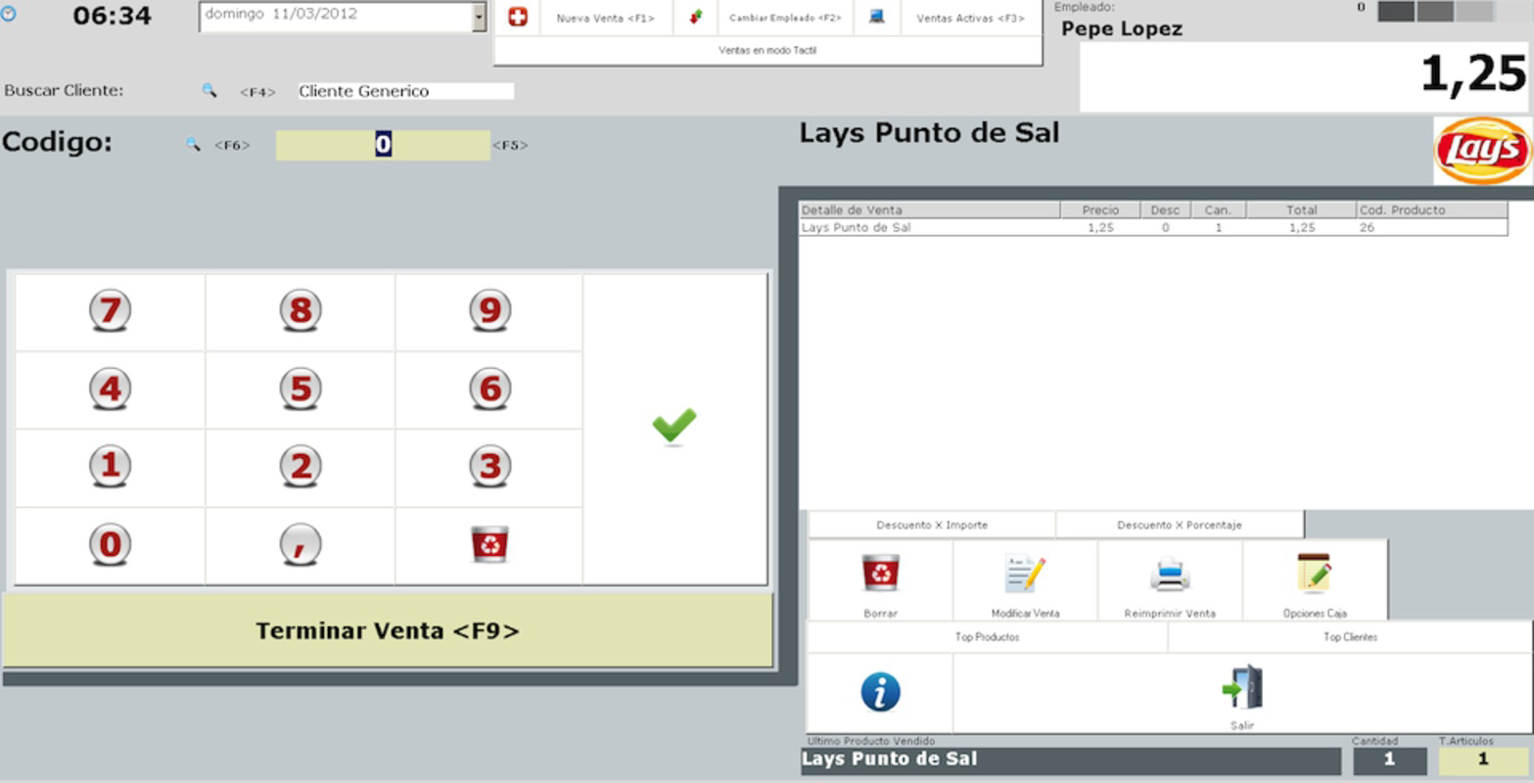
Task: Click the date field showing domingo 11/03/2012
Action: point(335,17)
